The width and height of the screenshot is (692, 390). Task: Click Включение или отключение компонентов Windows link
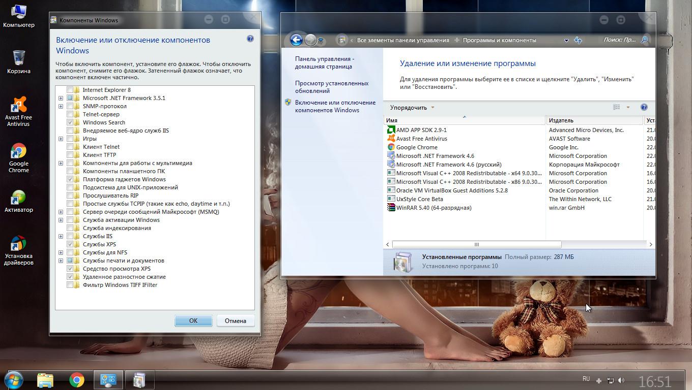click(x=335, y=106)
